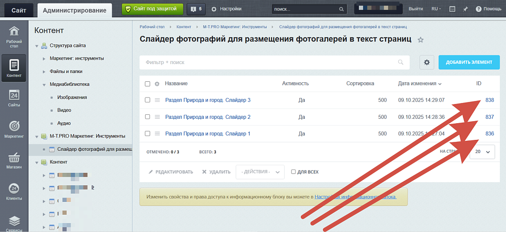Click the notifications counter badge
This screenshot has height=232, width=506.
coord(196,9)
